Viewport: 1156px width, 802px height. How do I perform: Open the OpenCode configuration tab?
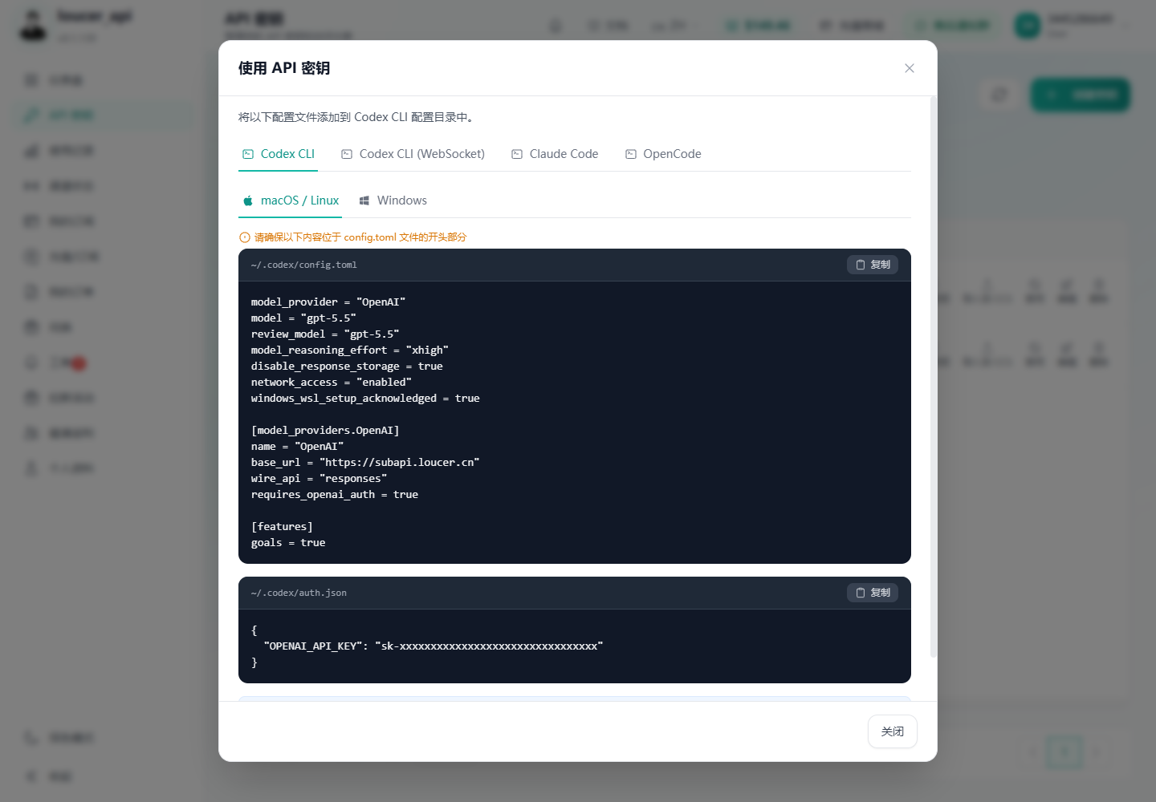click(x=664, y=154)
